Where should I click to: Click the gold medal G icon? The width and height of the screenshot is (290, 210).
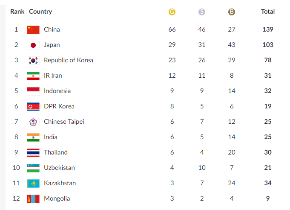[x=172, y=12]
